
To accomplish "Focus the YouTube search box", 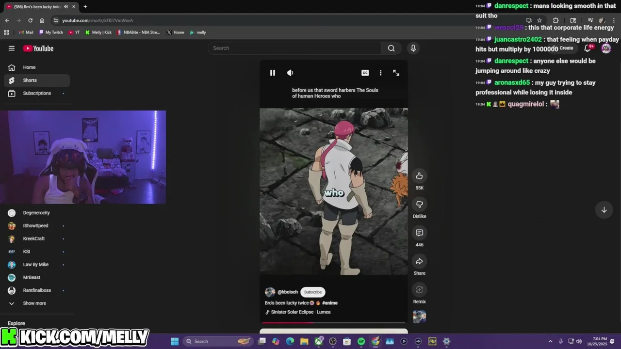I will 295,48.
